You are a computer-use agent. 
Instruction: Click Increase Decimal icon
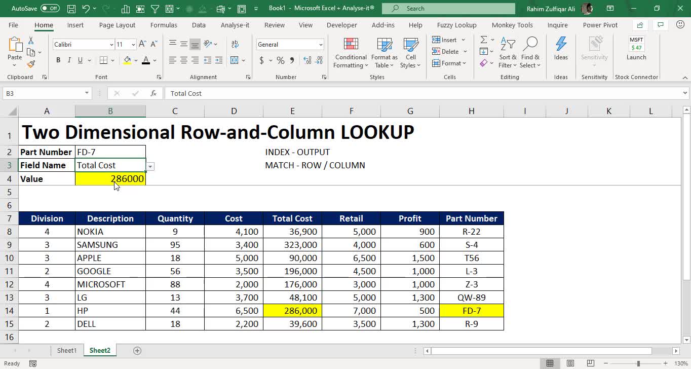click(308, 60)
